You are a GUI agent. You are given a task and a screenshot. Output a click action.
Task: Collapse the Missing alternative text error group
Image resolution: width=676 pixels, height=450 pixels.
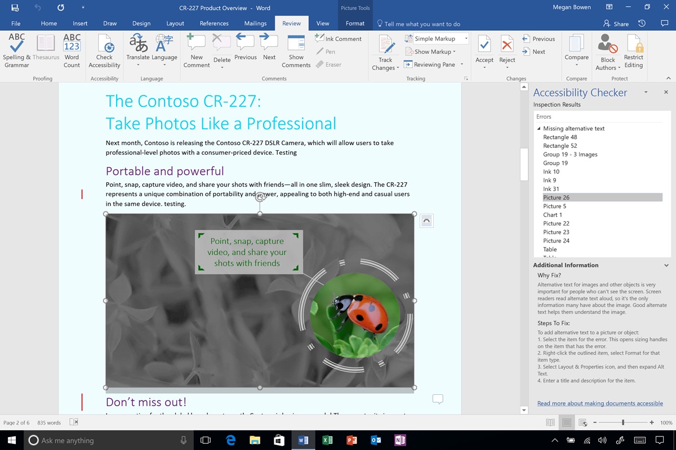539,128
